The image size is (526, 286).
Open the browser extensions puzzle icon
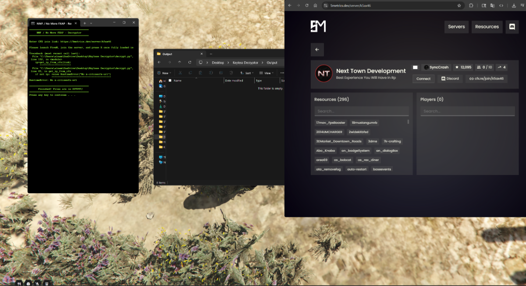[x=471, y=5]
